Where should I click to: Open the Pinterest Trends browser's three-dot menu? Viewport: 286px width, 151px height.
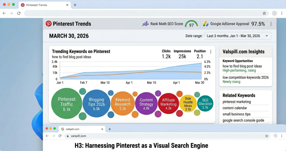click(x=282, y=13)
